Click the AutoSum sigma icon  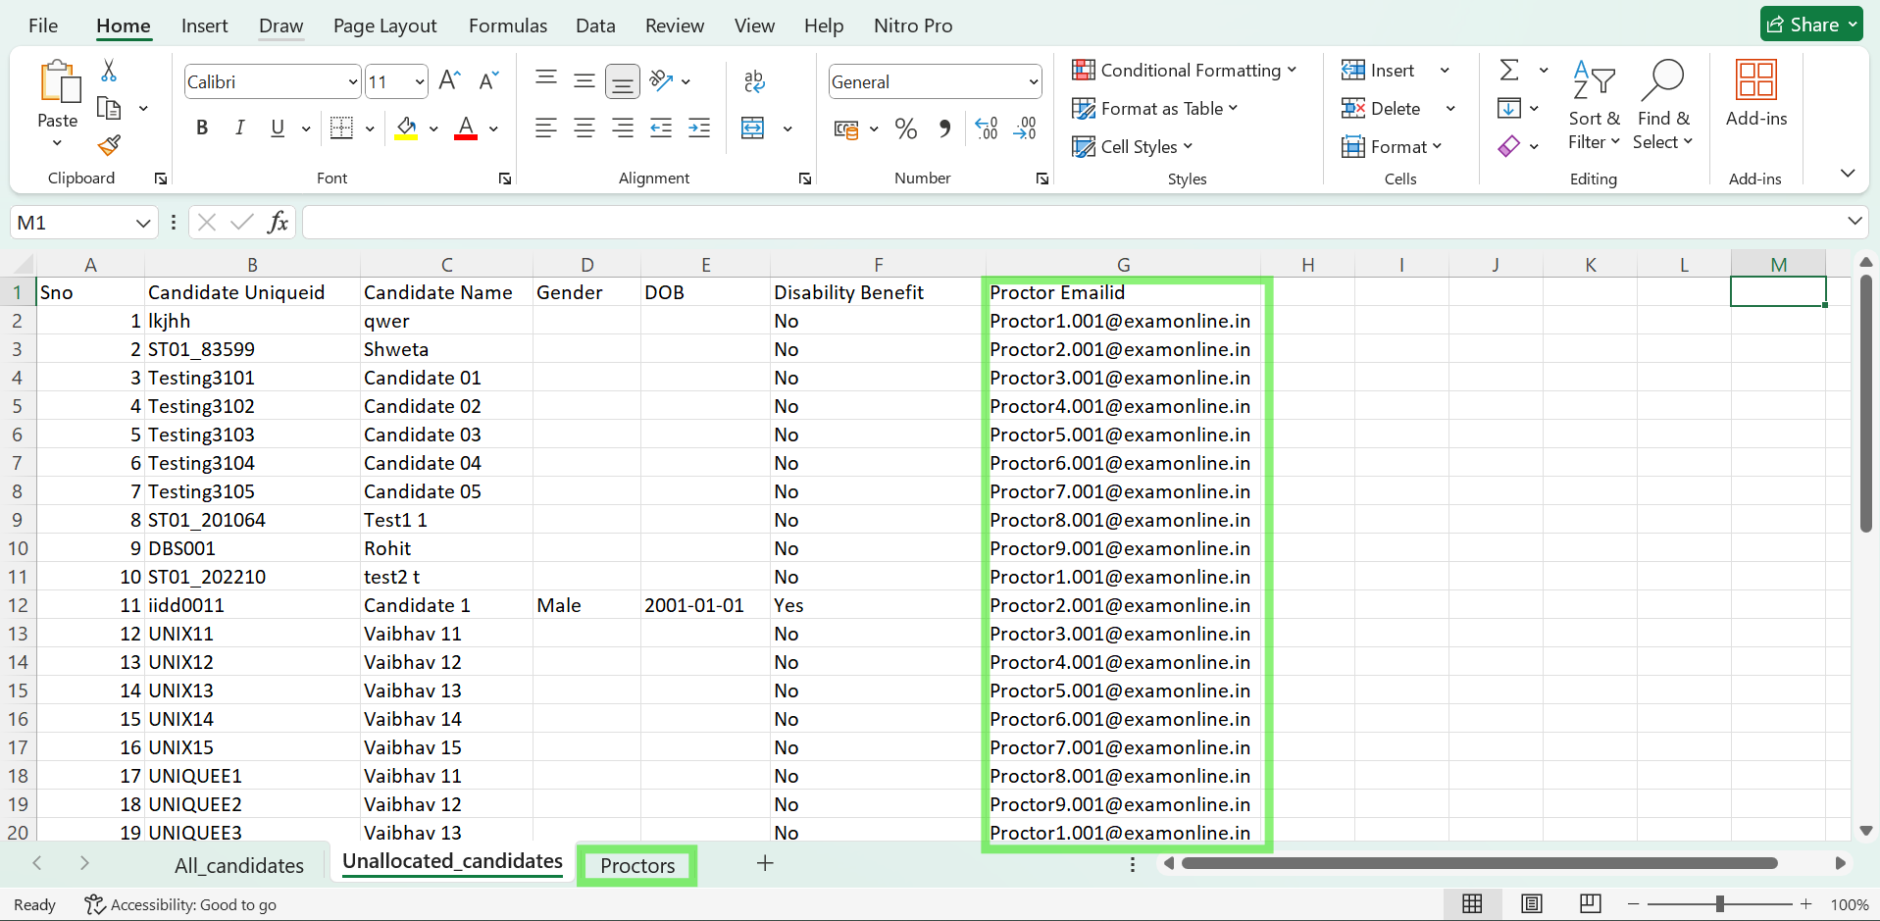[1509, 70]
